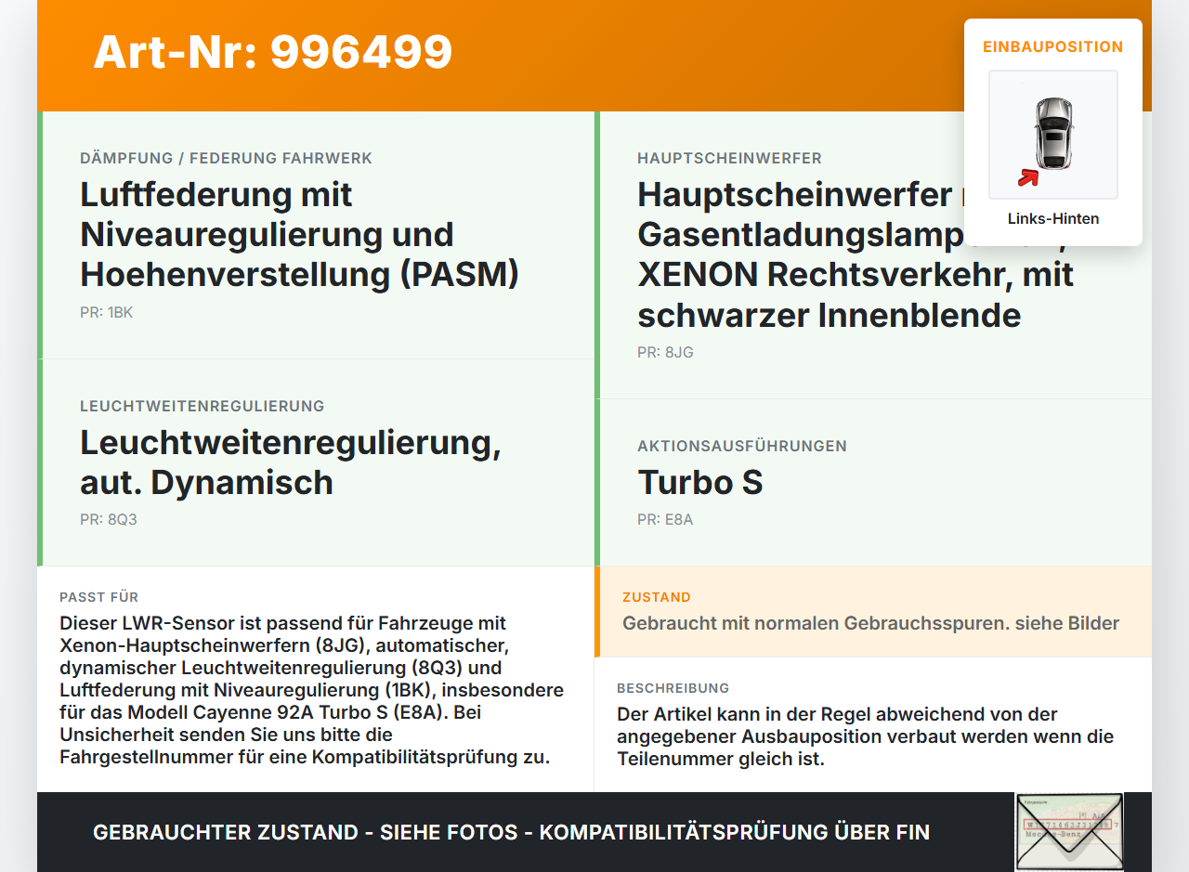Select the ZUSTAND label
Viewport: 1189px width, 872px height.
pos(657,597)
